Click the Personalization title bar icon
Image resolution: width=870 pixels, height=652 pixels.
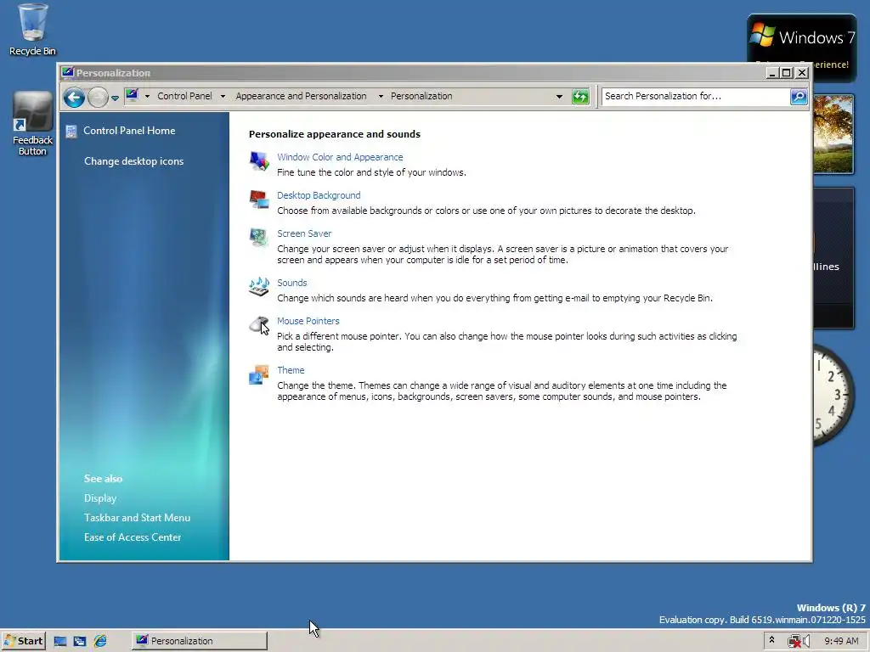click(x=68, y=73)
